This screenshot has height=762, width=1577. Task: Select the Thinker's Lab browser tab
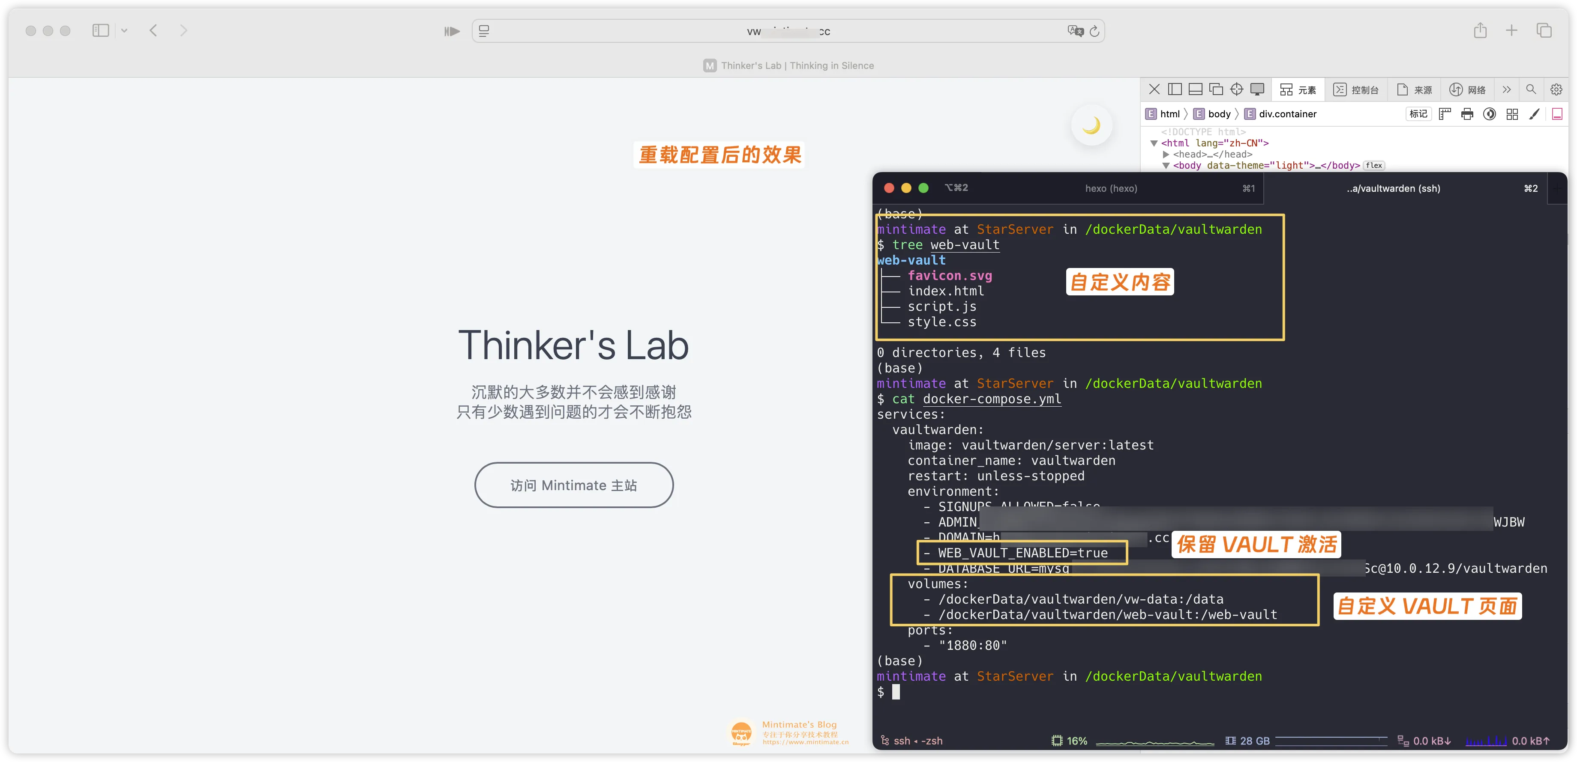[788, 65]
